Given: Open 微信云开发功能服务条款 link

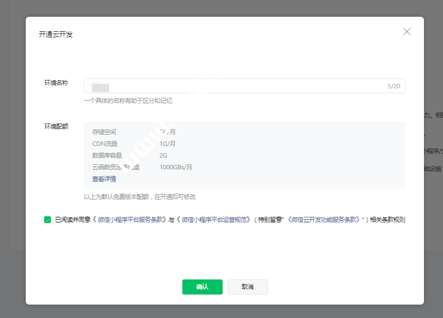Looking at the screenshot, I should click(x=324, y=220).
